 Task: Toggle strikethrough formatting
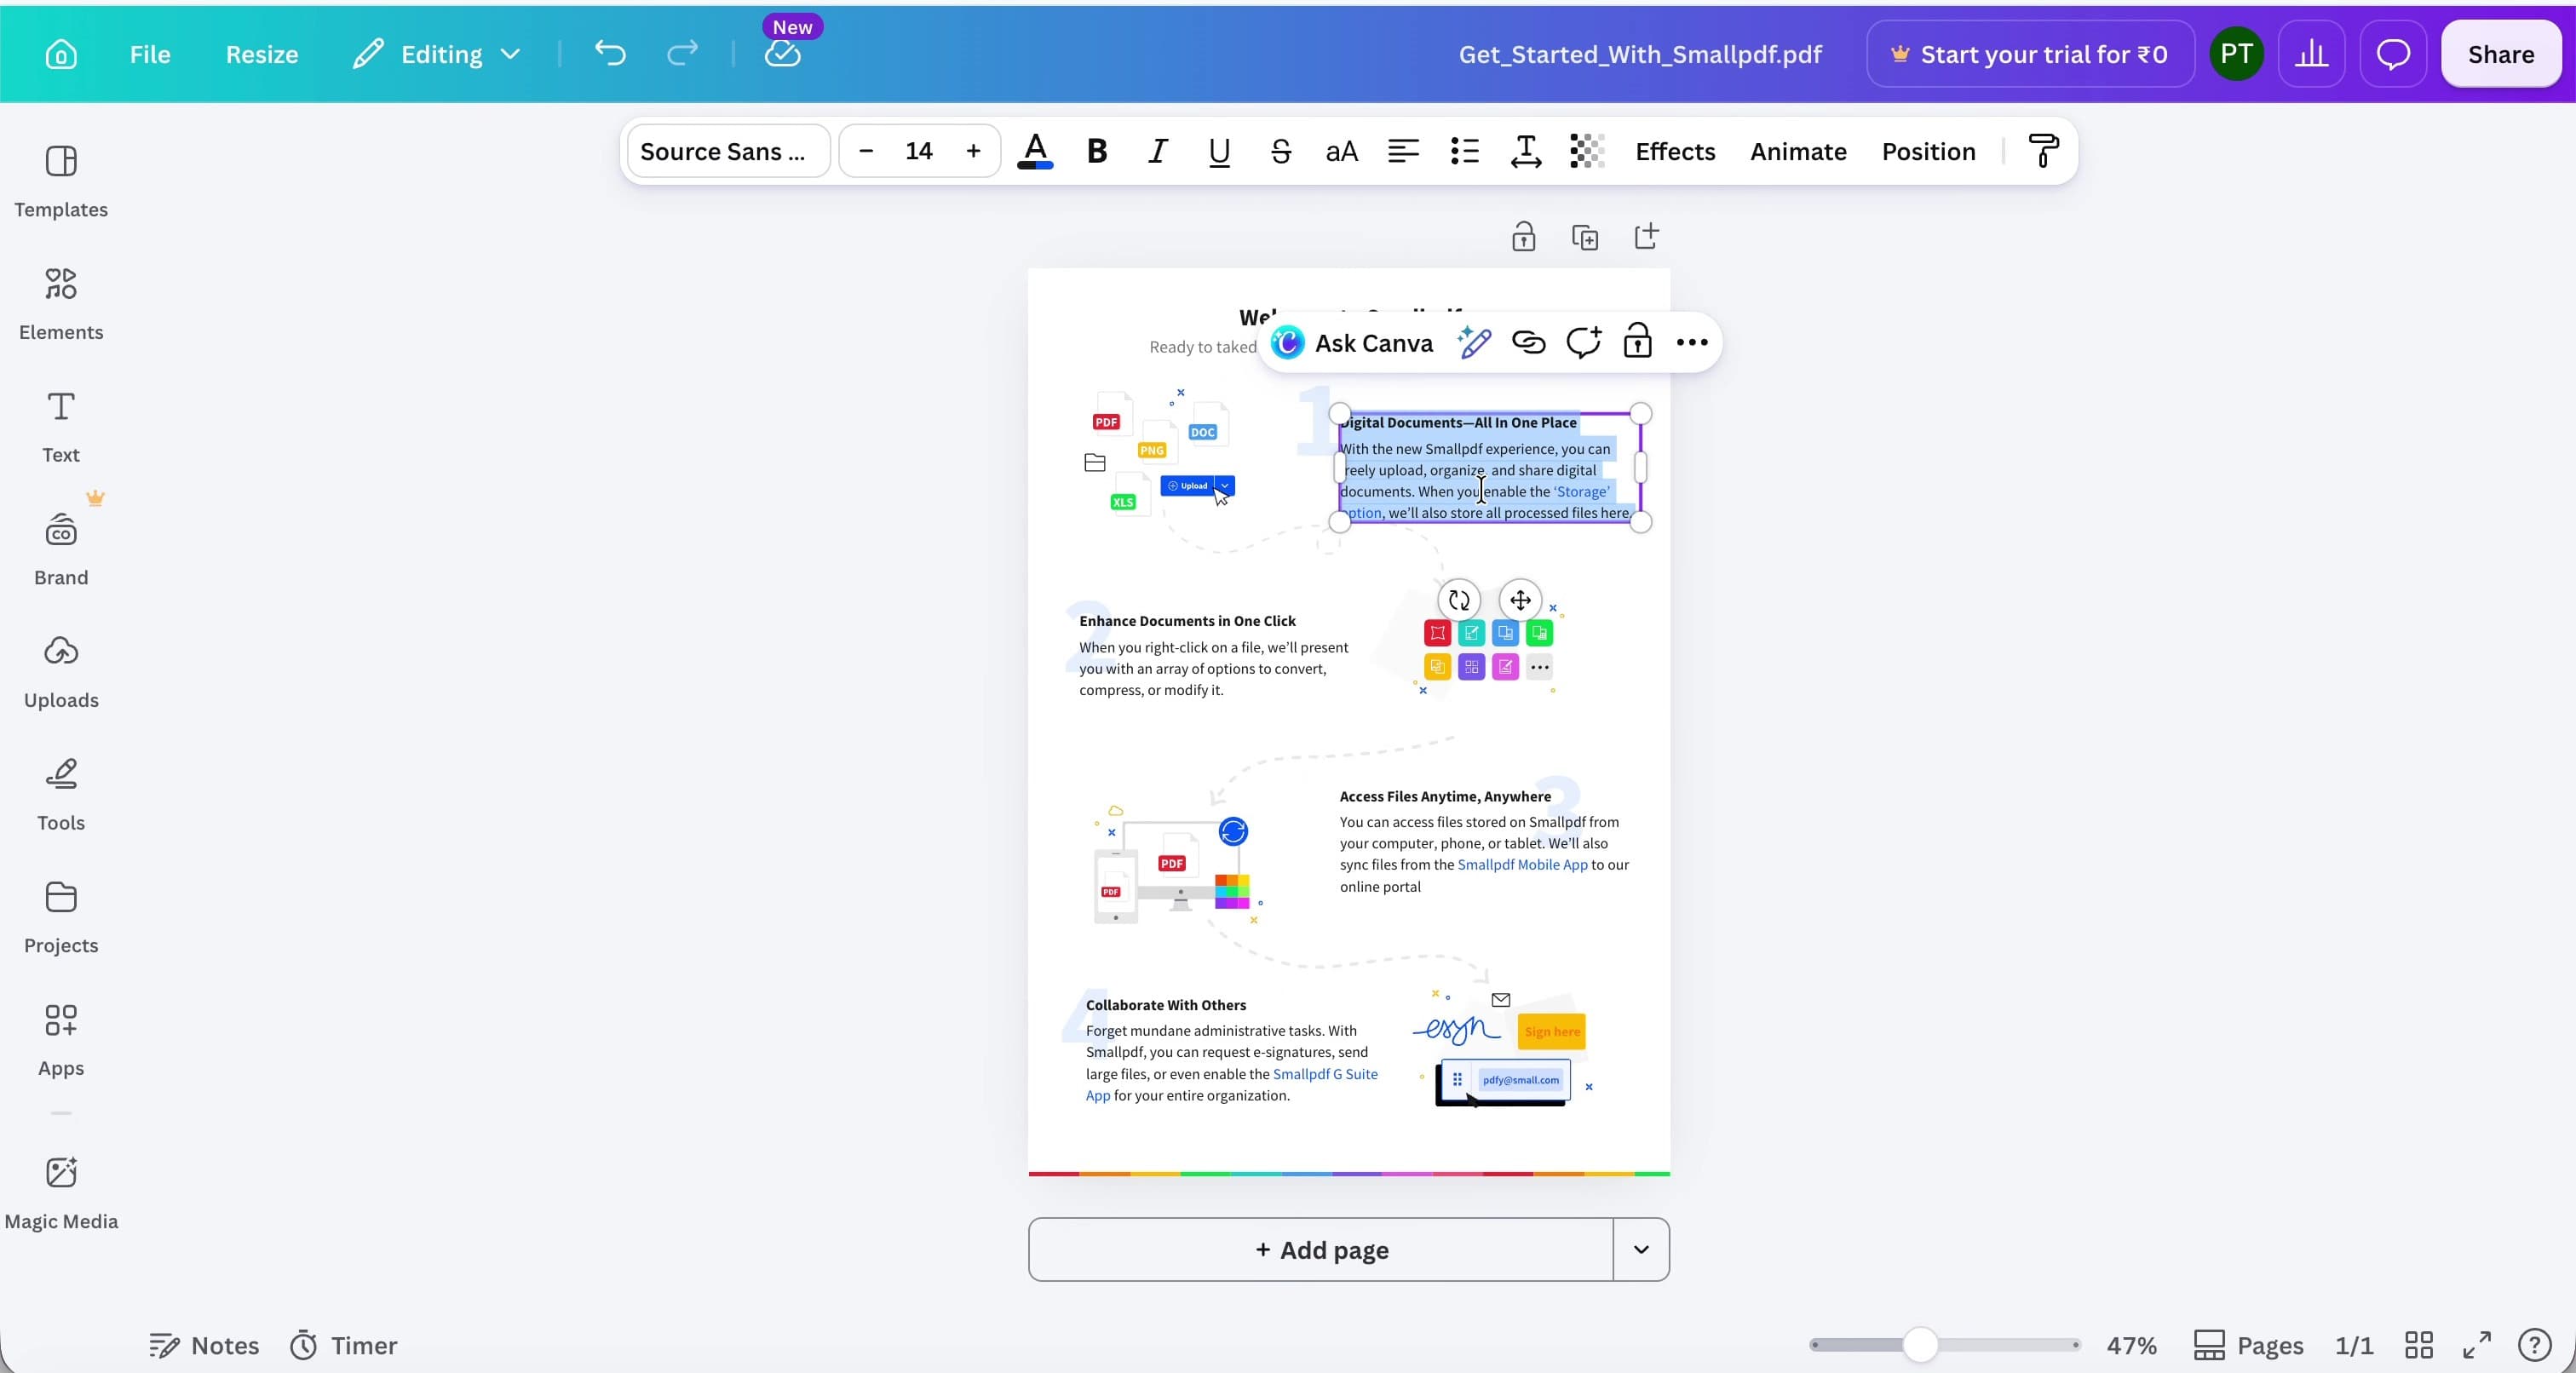coord(1281,151)
